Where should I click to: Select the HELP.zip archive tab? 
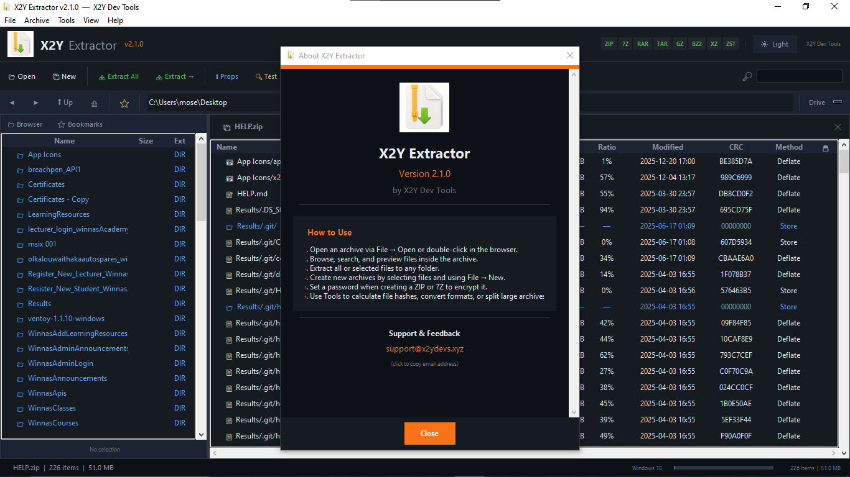pyautogui.click(x=243, y=127)
